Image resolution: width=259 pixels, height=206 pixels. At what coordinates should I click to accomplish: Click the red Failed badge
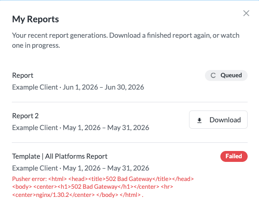(234, 156)
